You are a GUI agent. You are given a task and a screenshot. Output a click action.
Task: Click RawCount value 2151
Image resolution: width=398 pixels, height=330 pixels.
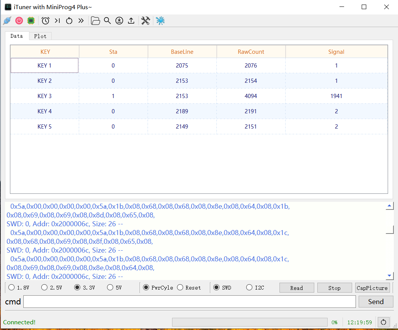(x=251, y=126)
